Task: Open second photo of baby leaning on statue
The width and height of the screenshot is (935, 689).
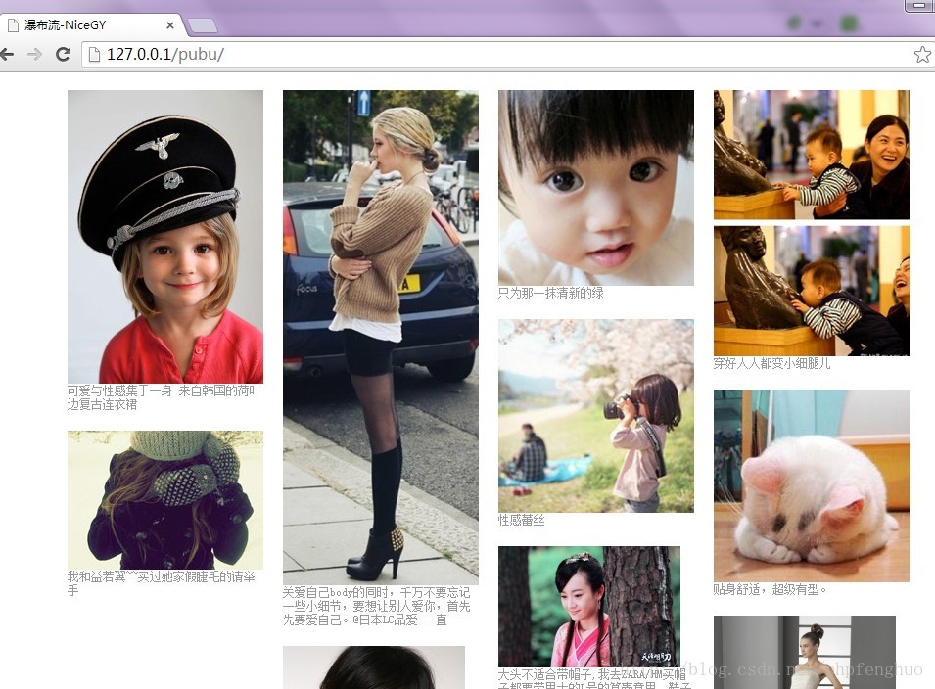Action: coord(812,291)
